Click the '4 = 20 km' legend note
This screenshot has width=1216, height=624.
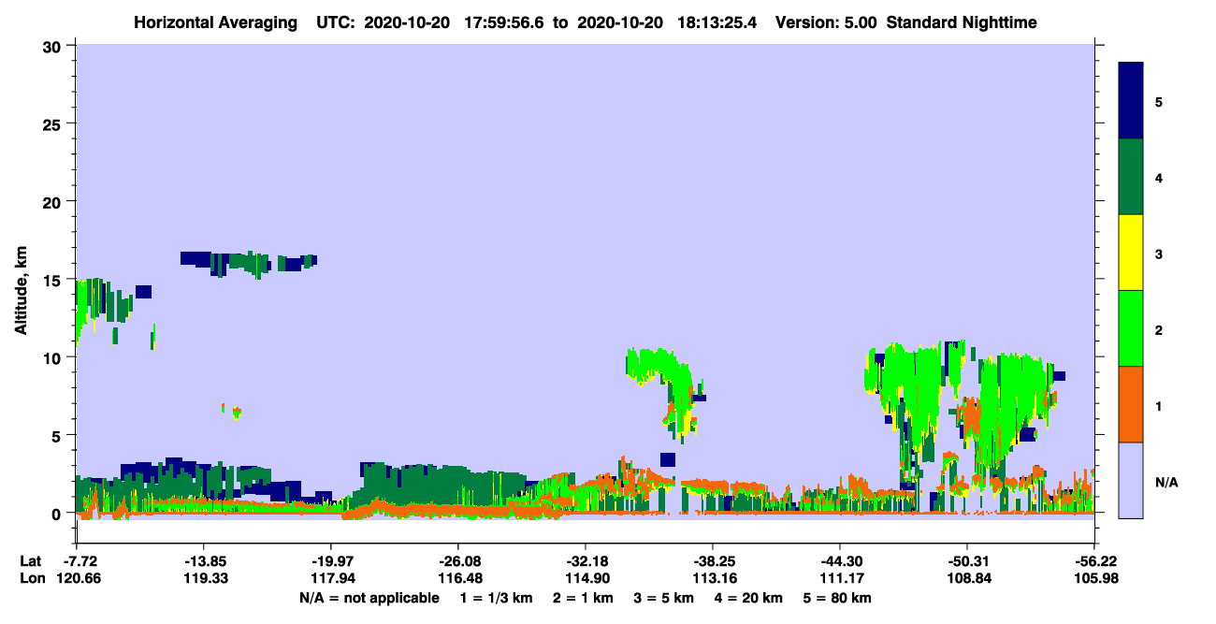[x=747, y=598]
